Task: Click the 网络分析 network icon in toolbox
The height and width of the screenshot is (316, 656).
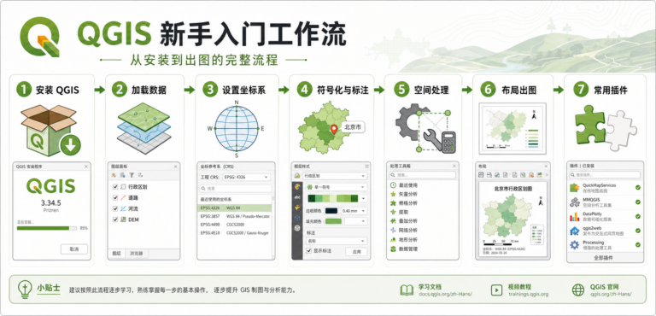Action: coord(393,231)
